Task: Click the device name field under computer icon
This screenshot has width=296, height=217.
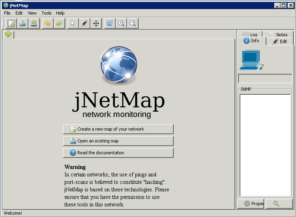Action: [x=265, y=79]
